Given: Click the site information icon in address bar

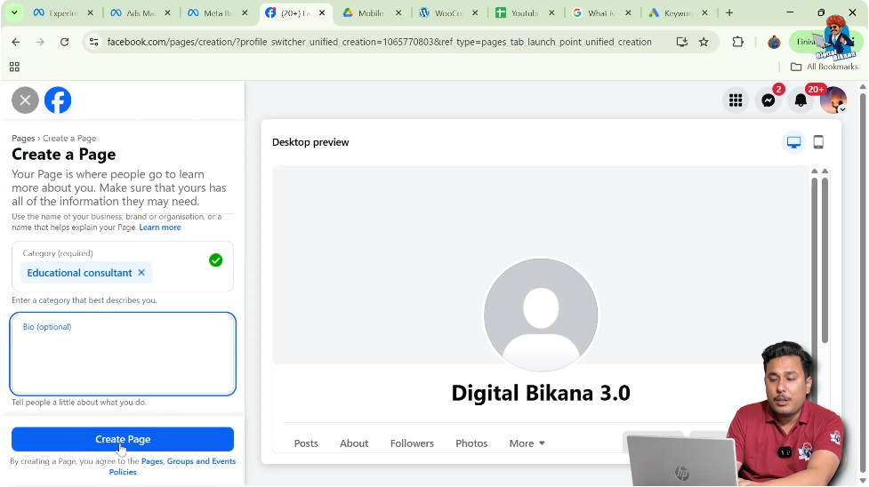Looking at the screenshot, I should pos(93,42).
